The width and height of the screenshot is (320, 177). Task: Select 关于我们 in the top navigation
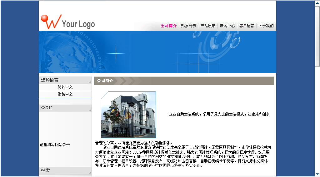(266, 26)
